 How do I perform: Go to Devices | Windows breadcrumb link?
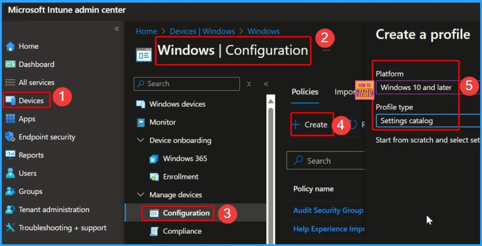202,31
